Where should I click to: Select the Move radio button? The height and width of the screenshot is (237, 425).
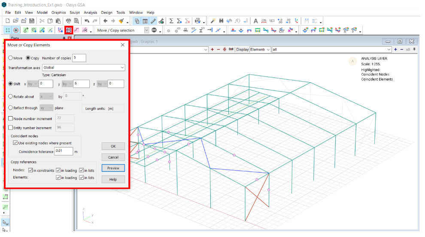11,58
